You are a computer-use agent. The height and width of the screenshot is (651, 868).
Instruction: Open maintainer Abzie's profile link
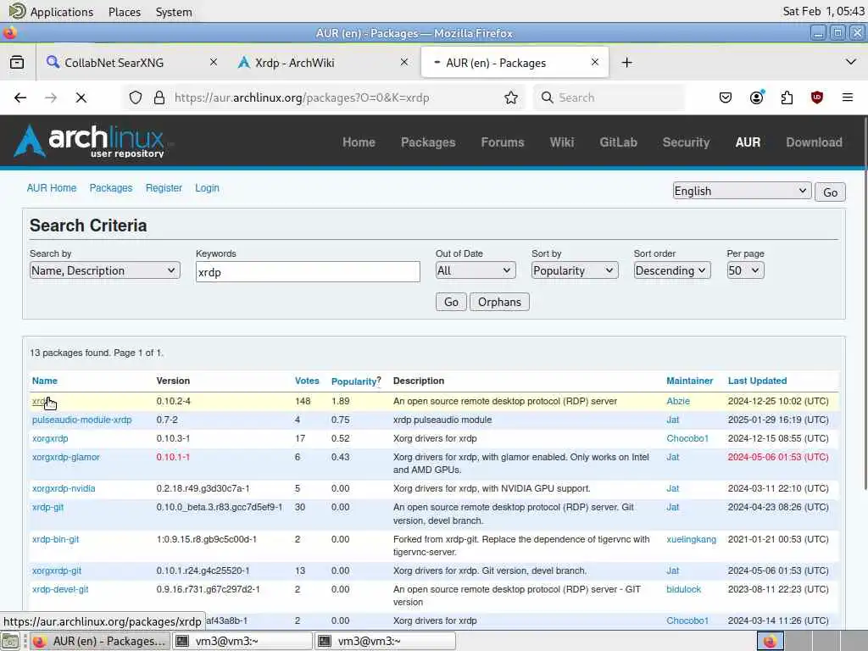(678, 401)
